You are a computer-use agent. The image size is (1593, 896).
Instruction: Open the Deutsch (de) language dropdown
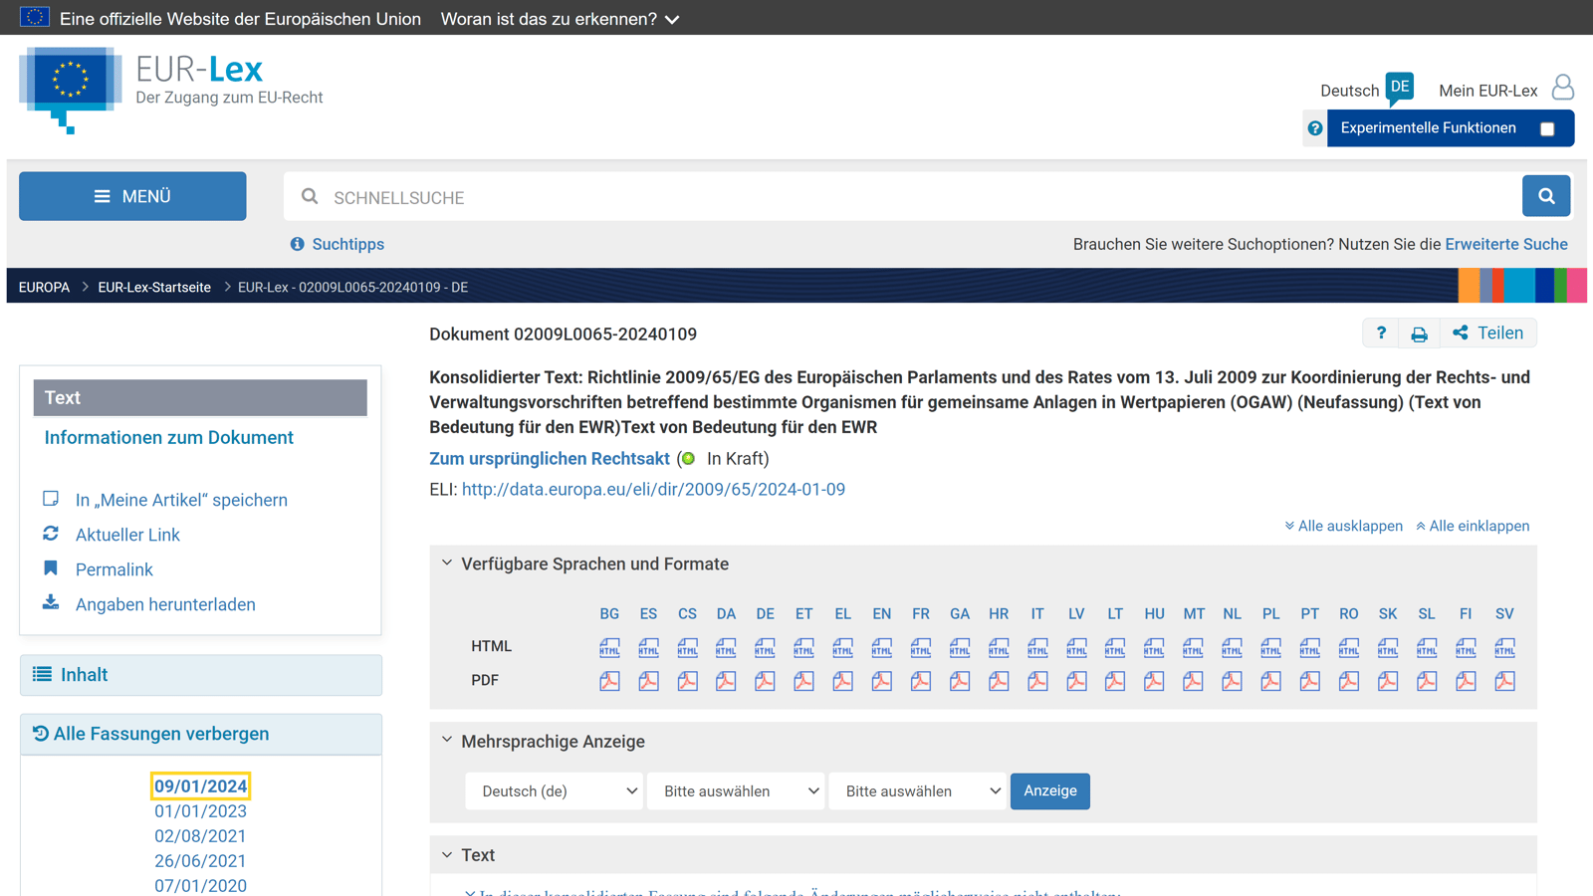(x=554, y=791)
